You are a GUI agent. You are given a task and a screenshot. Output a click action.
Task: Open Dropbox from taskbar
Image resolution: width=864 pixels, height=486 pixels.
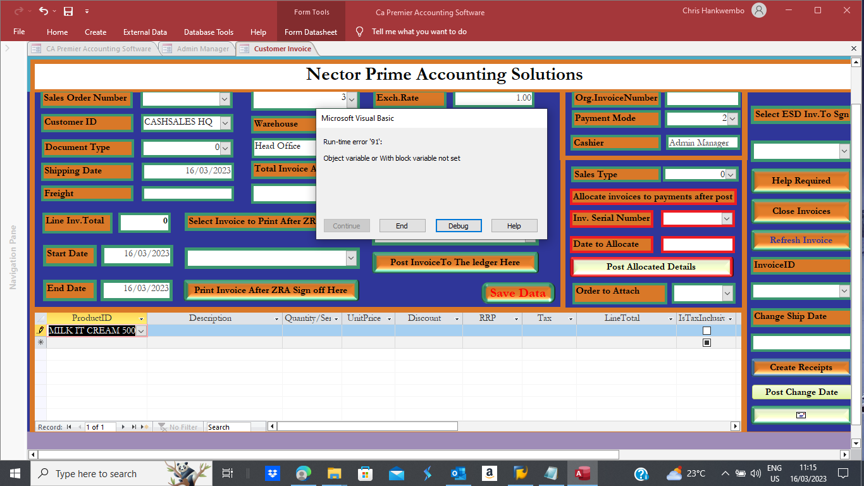click(x=273, y=473)
